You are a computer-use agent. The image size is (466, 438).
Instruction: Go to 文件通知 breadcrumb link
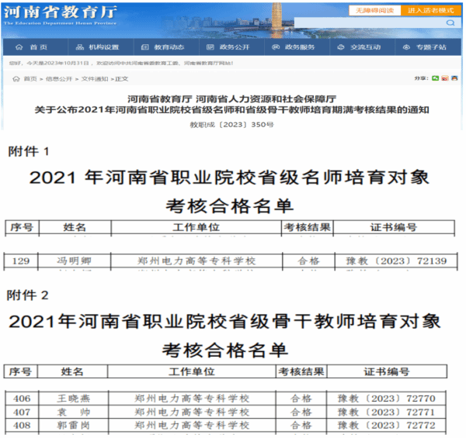pos(95,79)
